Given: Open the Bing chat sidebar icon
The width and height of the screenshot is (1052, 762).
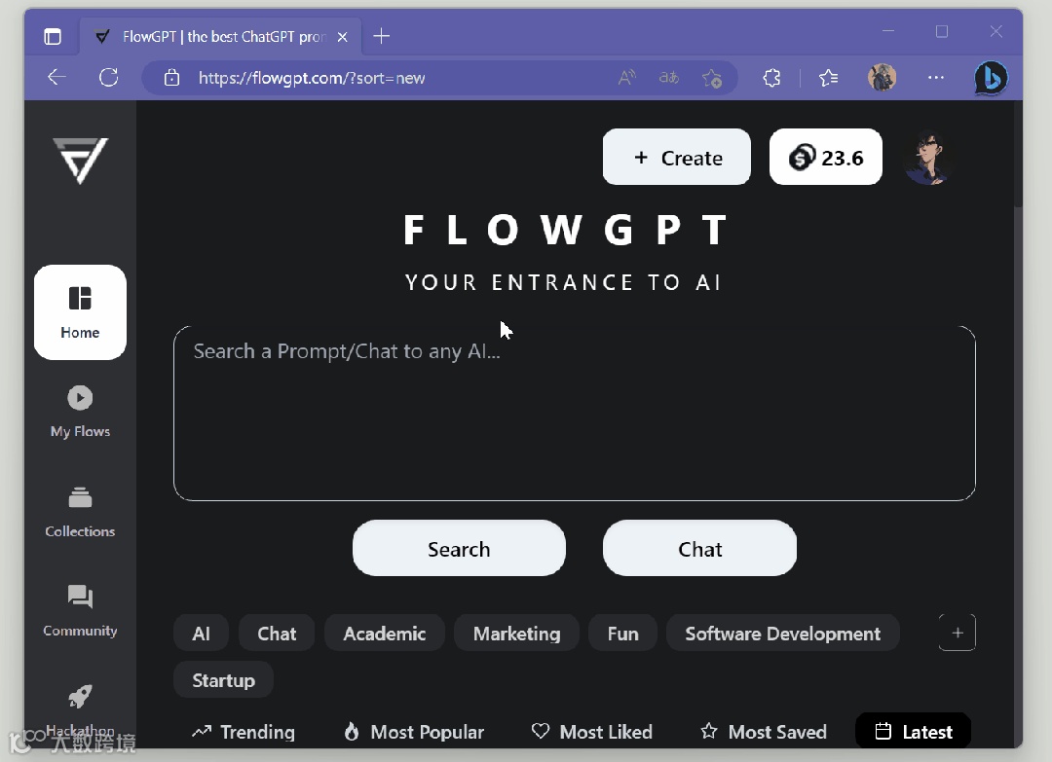Looking at the screenshot, I should click(x=991, y=79).
